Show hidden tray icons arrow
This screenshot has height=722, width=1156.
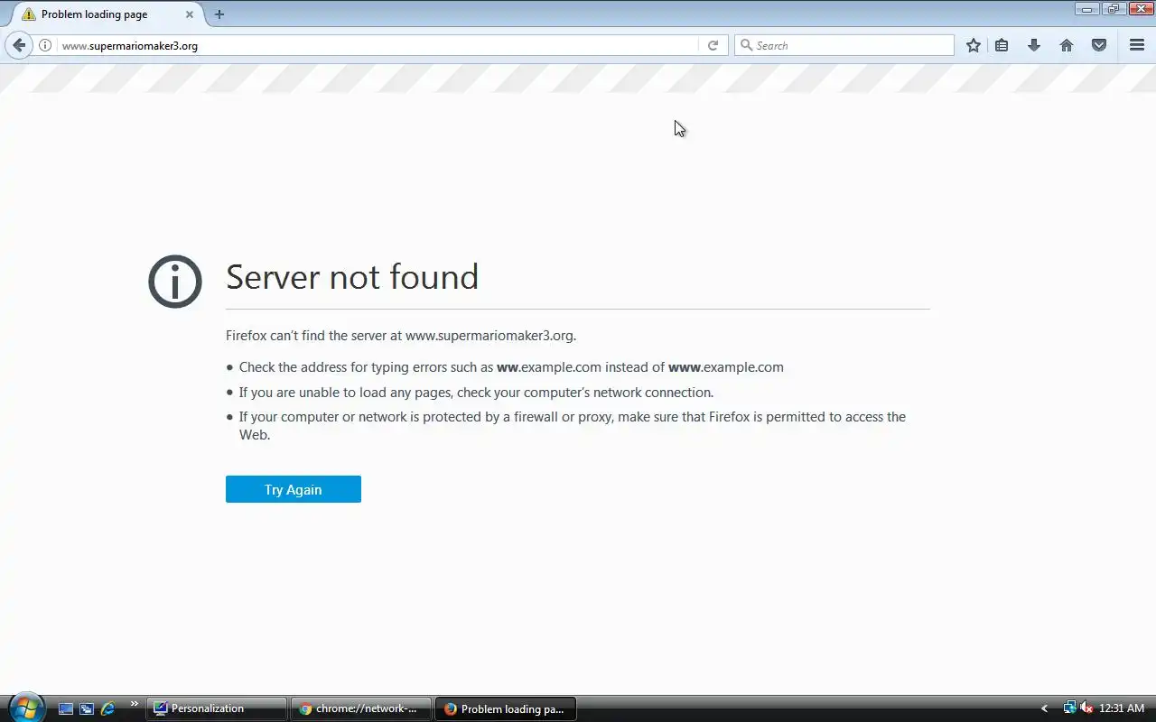click(1044, 708)
